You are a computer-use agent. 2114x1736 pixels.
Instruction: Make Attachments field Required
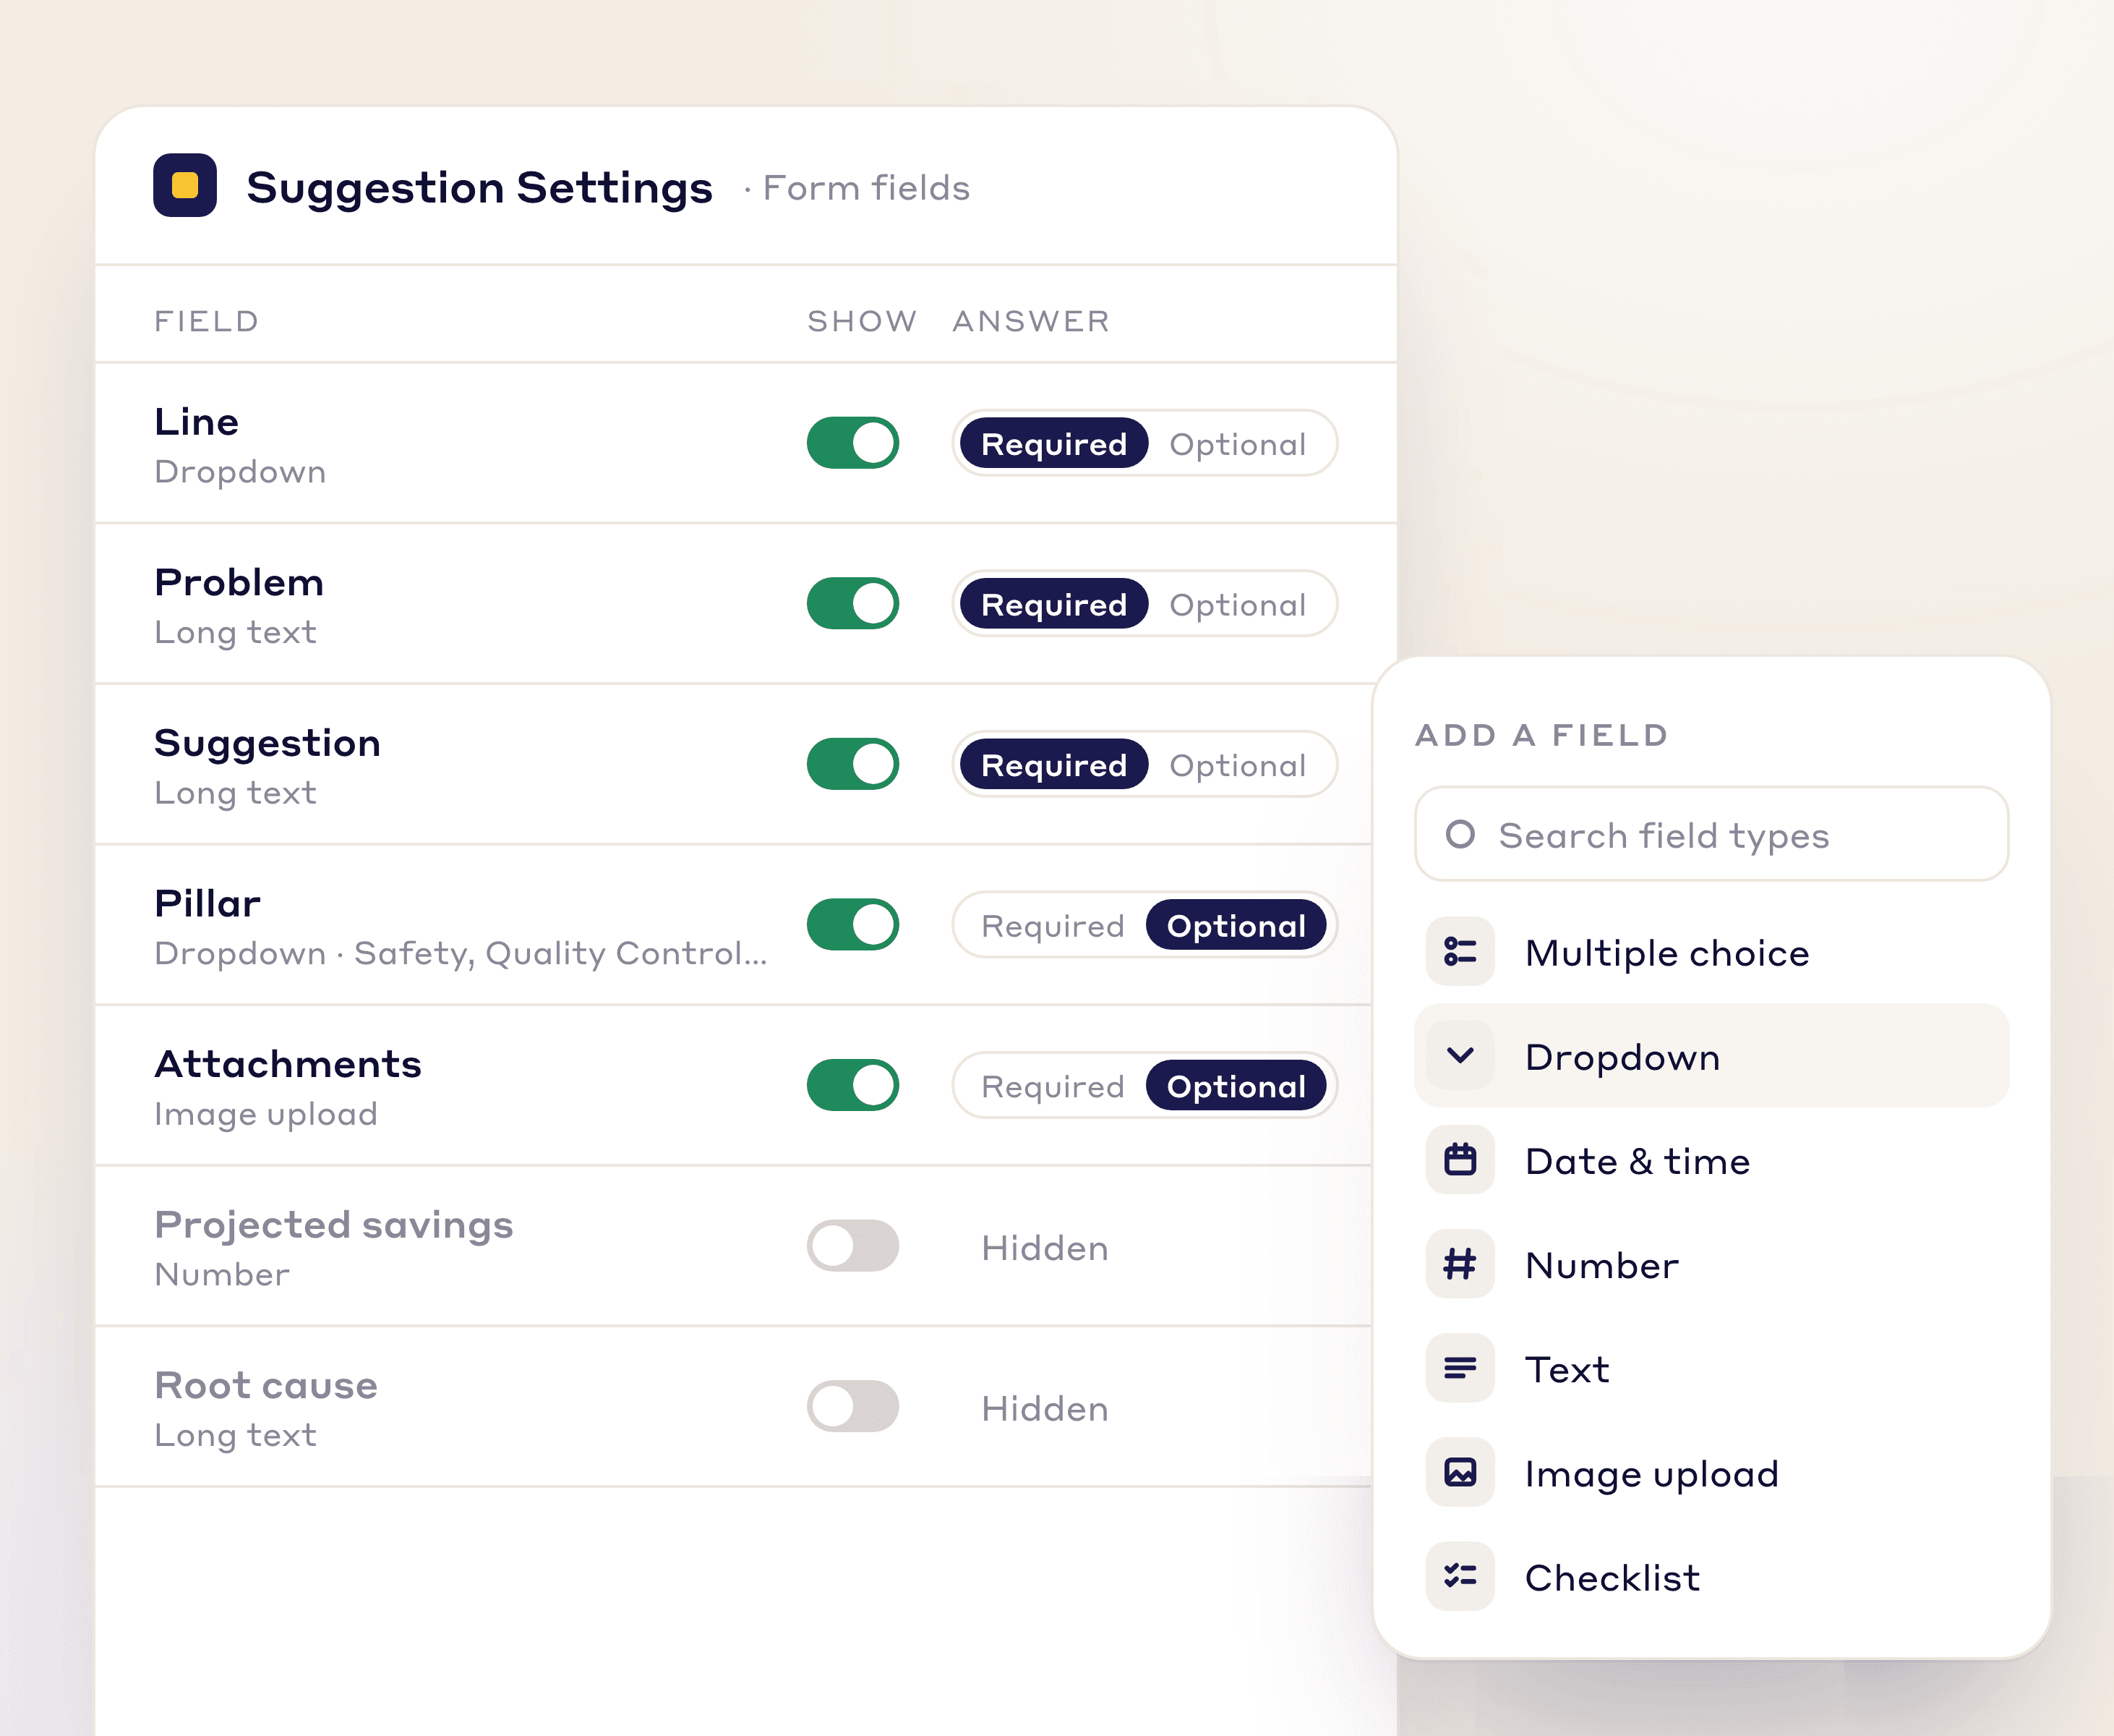tap(1053, 1086)
